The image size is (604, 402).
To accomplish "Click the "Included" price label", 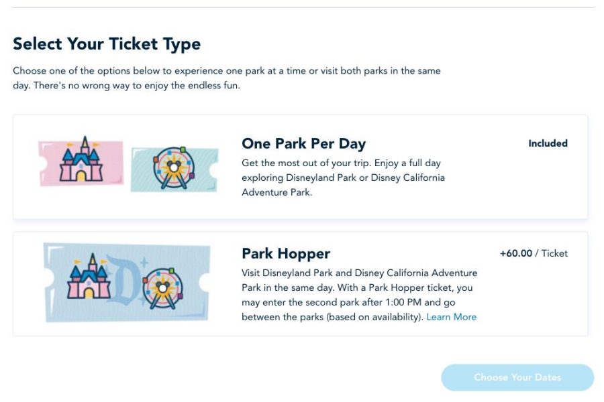I will click(548, 143).
